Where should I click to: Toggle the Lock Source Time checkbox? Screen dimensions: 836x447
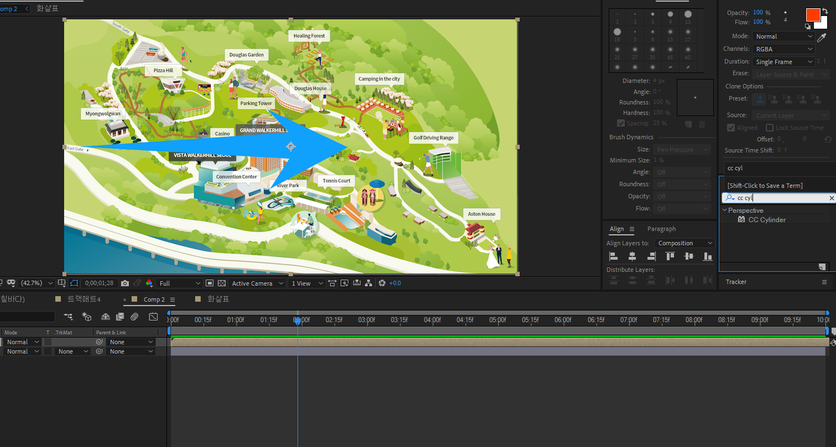tap(769, 128)
